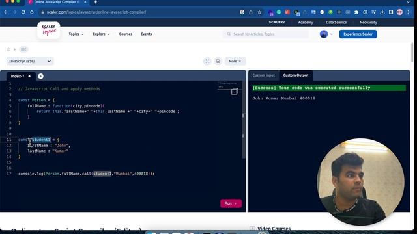This screenshot has width=417, height=234.
Task: Open the Academy link
Action: (x=306, y=23)
